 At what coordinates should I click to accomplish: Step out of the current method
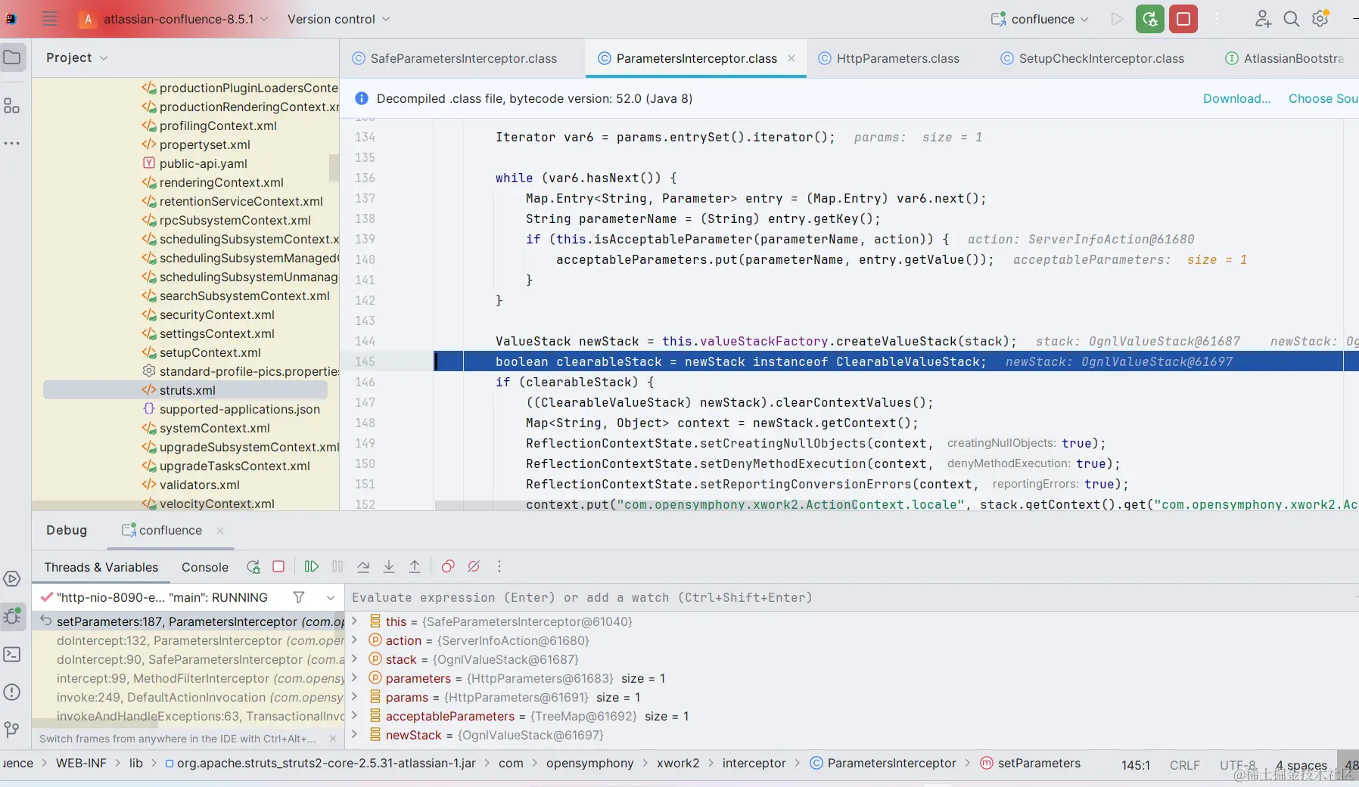point(415,566)
